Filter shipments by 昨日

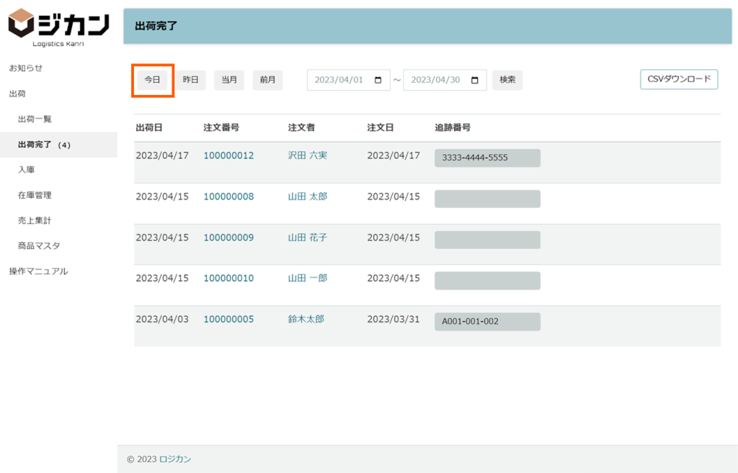click(x=190, y=80)
